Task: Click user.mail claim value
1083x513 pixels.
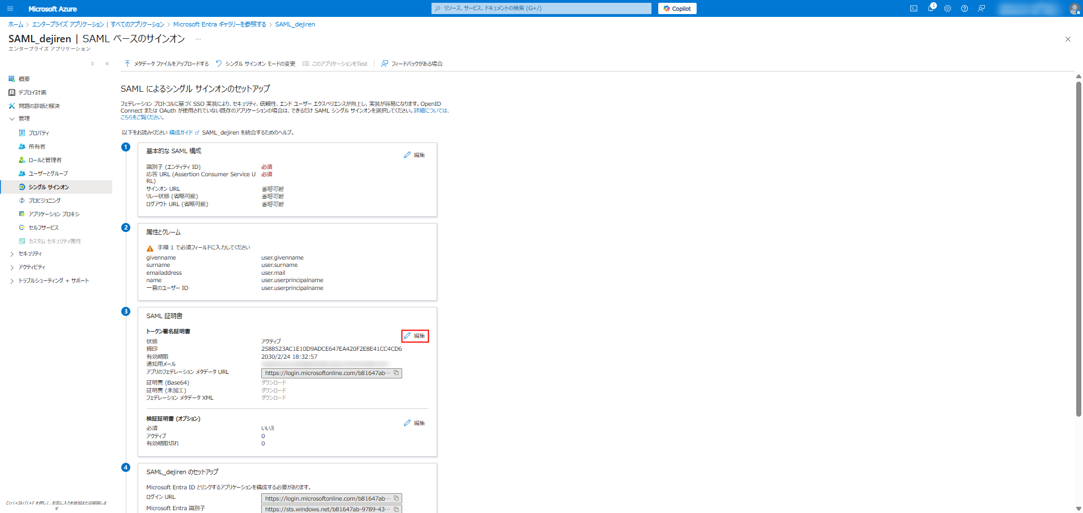Action: pyautogui.click(x=273, y=273)
